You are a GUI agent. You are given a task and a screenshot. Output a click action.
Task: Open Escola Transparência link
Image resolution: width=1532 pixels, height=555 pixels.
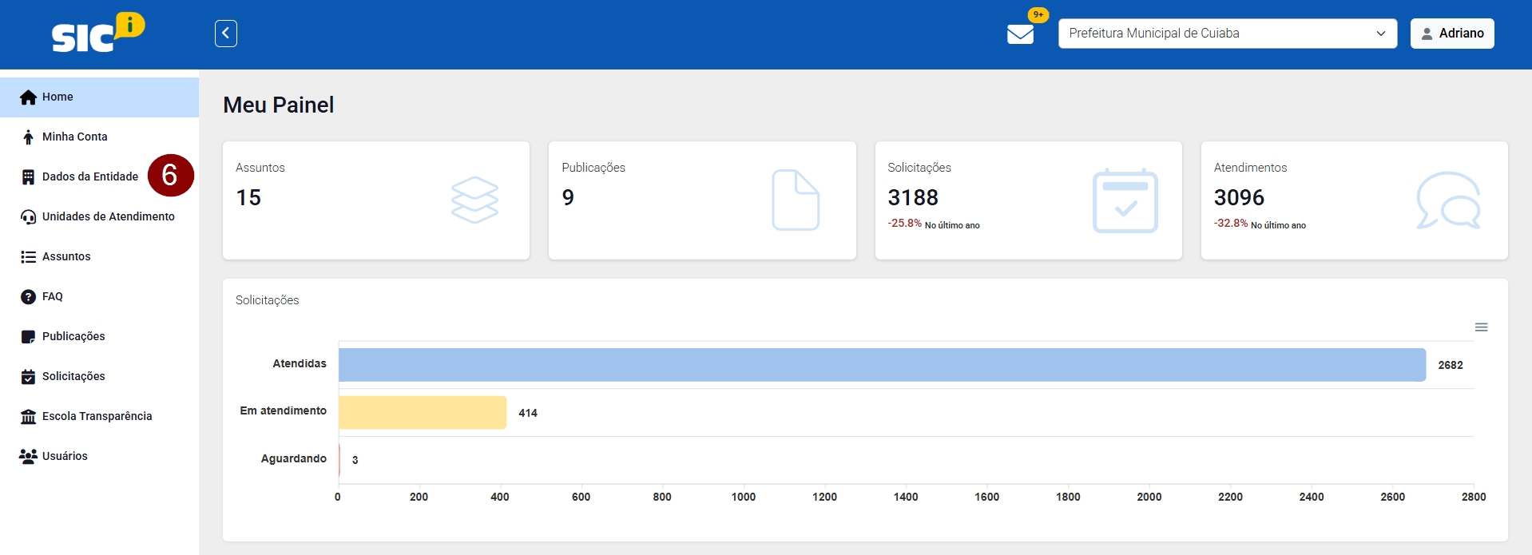pos(97,416)
